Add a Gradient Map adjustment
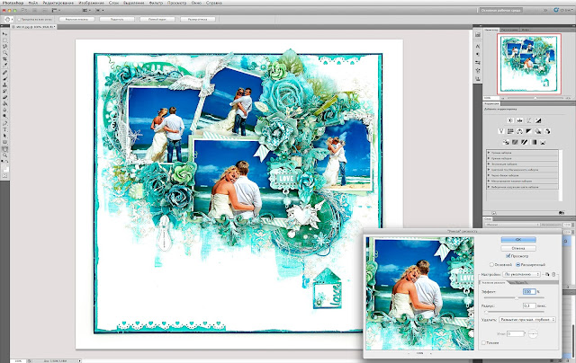 tap(534, 142)
